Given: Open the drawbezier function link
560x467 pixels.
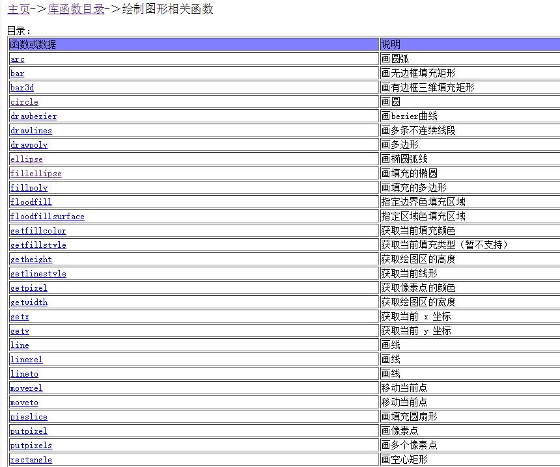Looking at the screenshot, I should (x=34, y=116).
